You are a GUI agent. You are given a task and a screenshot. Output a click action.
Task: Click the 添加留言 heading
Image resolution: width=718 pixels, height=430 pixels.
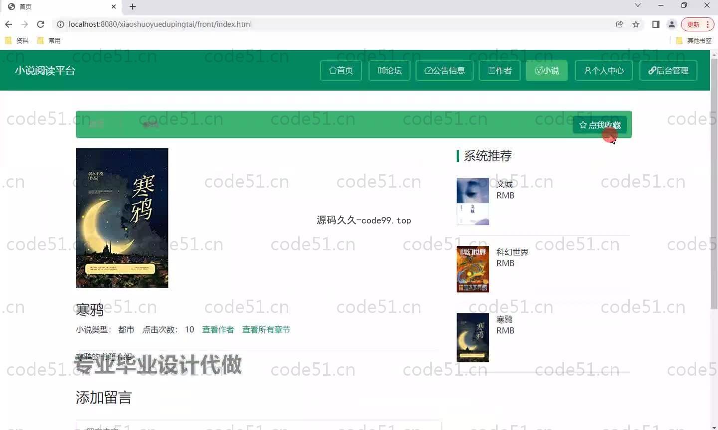point(104,397)
